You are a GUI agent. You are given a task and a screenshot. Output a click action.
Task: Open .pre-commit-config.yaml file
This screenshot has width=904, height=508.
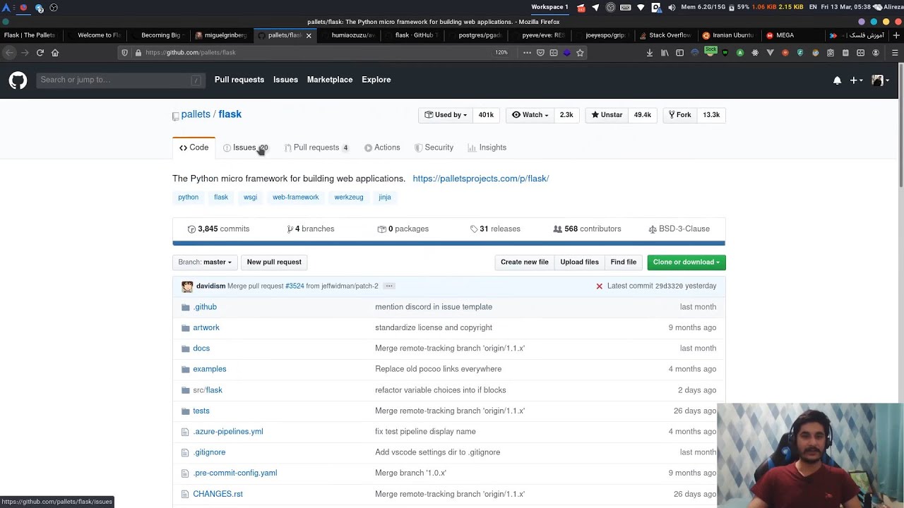click(235, 473)
